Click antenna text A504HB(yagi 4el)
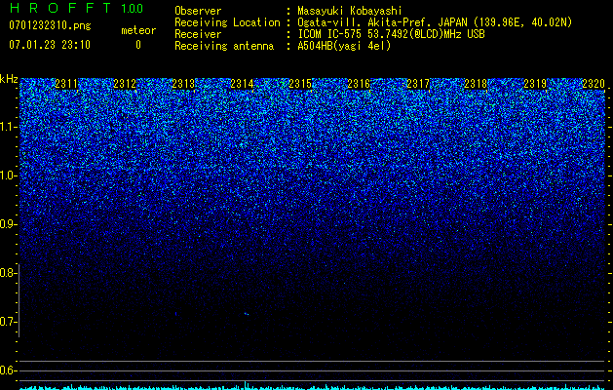Image resolution: width=613 pixels, height=390 pixels. point(344,46)
